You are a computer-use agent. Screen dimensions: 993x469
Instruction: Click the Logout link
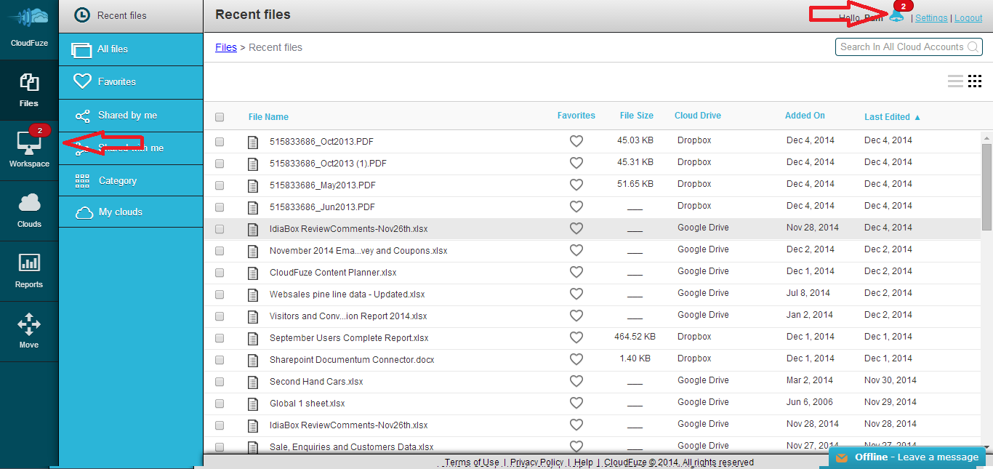(x=968, y=18)
